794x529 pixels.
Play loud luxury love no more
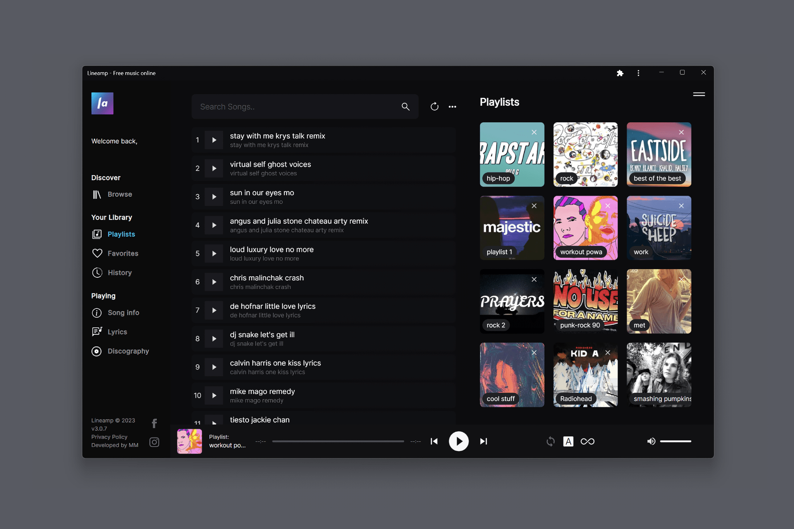pyautogui.click(x=214, y=254)
